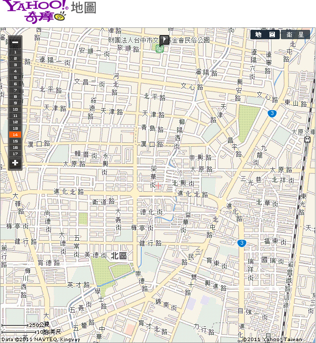The height and width of the screenshot is (343, 316).
Task: Click the 興進路 street label
Action: (x=215, y=286)
